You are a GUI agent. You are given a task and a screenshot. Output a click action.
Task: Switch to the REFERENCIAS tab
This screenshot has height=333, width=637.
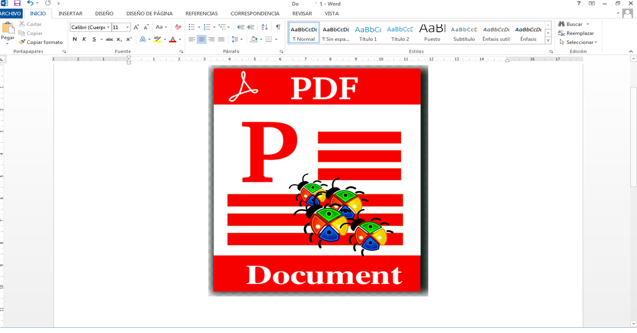(x=201, y=13)
